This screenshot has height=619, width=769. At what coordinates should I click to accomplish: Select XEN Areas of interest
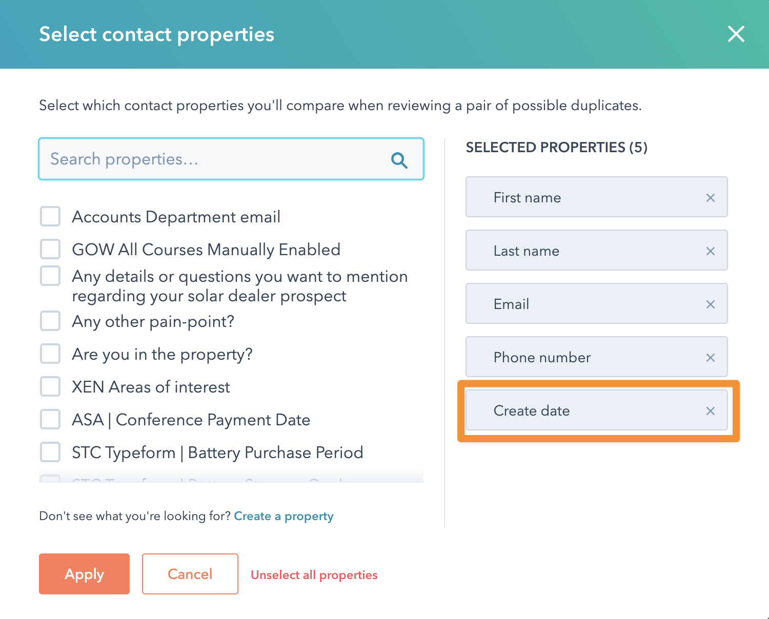point(50,386)
